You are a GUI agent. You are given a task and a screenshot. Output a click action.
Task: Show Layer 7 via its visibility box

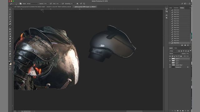pyautogui.click(x=170, y=63)
